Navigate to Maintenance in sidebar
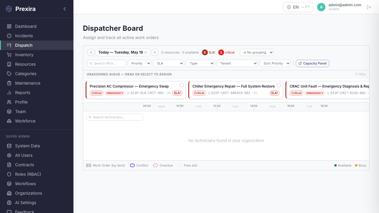The image size is (379, 213). 37,83
